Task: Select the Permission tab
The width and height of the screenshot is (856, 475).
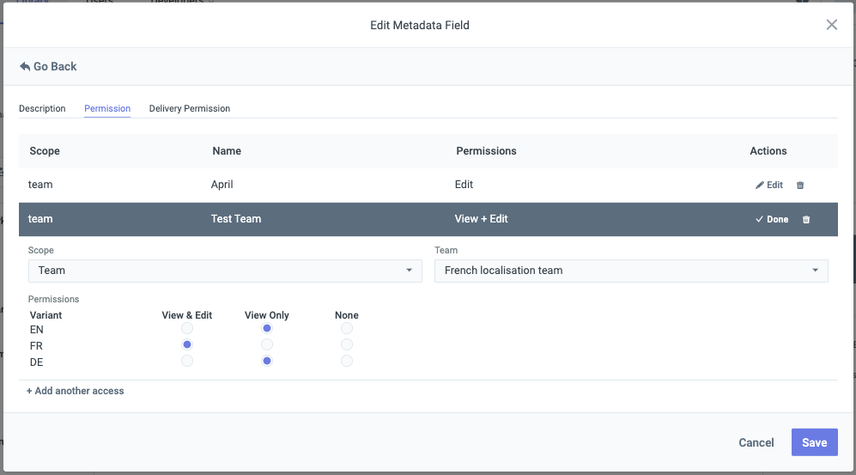Action: pyautogui.click(x=107, y=108)
